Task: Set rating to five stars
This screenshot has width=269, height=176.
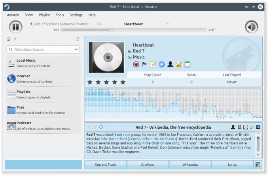Action: 123,82
